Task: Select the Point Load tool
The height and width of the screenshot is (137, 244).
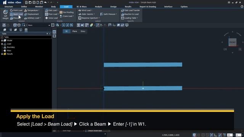Action: [x=16, y=10]
